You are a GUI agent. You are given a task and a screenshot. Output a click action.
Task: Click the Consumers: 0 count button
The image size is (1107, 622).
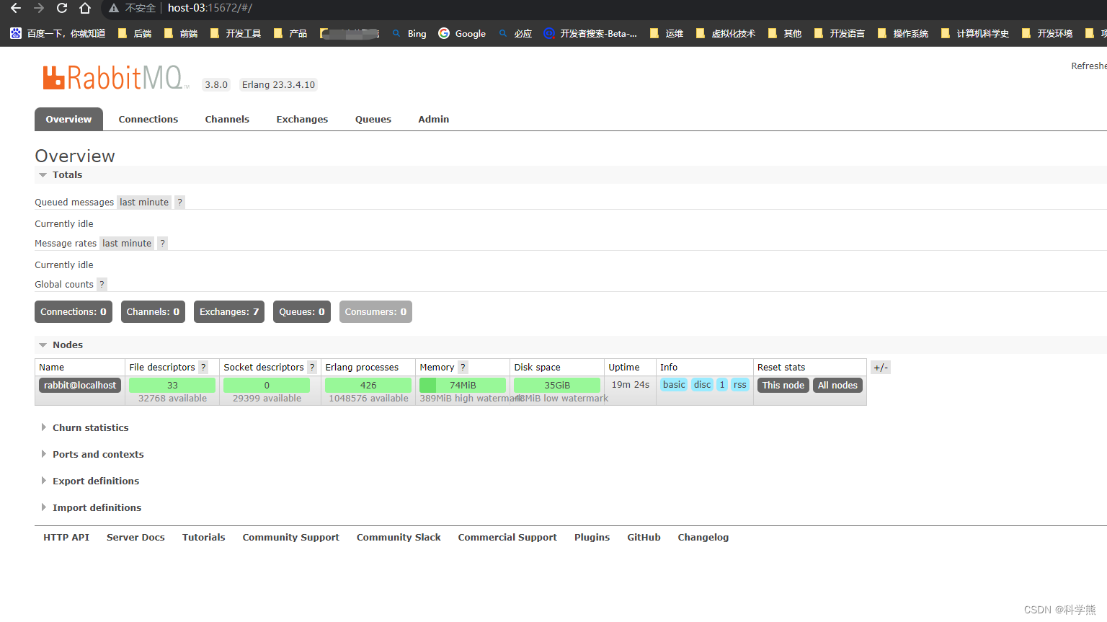(x=375, y=311)
